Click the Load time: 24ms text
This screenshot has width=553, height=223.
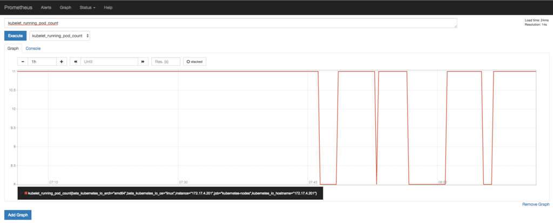[537, 21]
